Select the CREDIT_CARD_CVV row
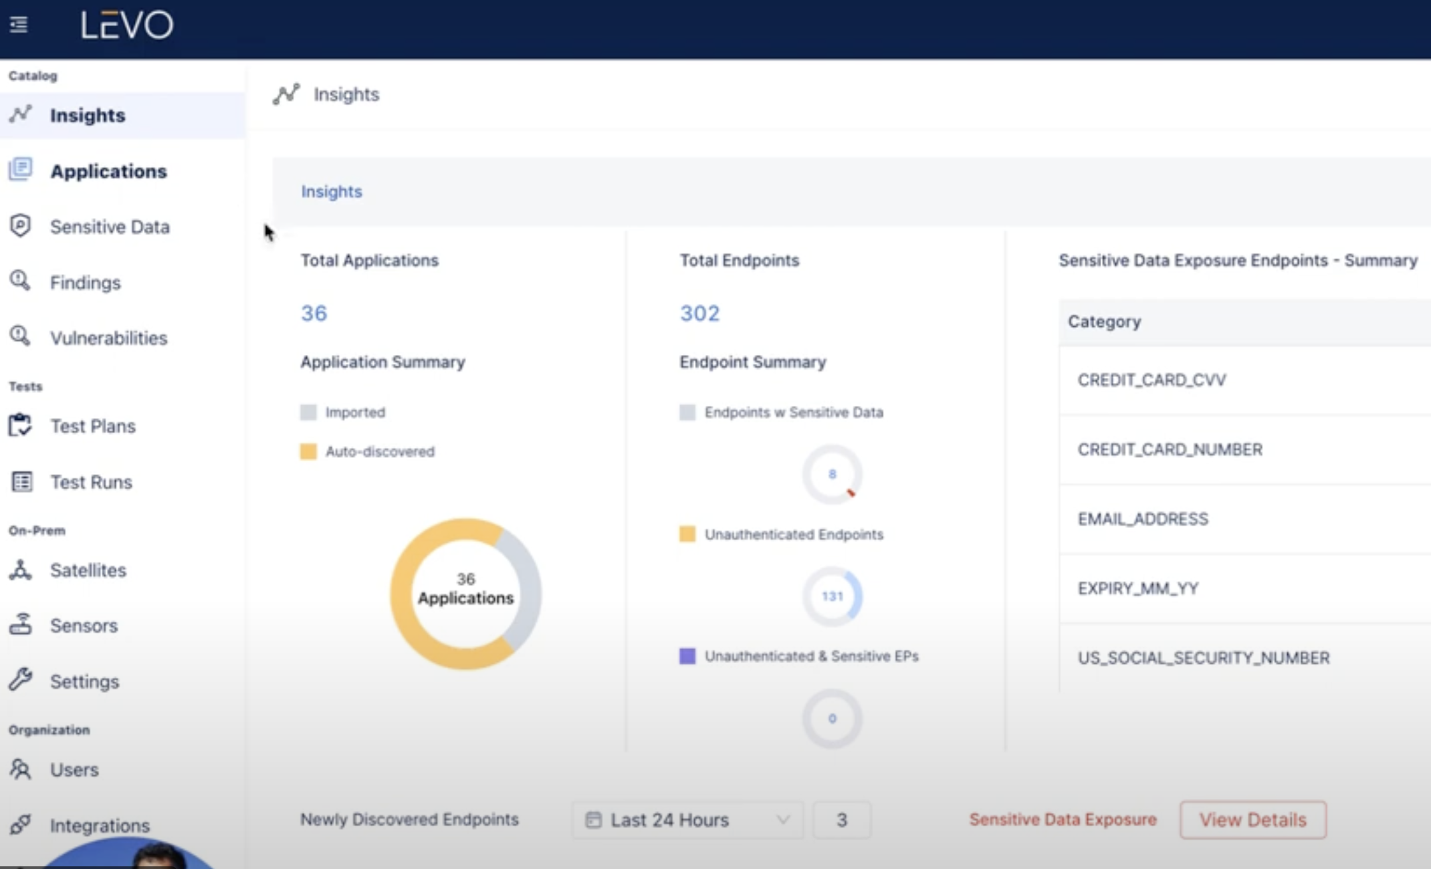Viewport: 1431px width, 869px height. coord(1245,380)
